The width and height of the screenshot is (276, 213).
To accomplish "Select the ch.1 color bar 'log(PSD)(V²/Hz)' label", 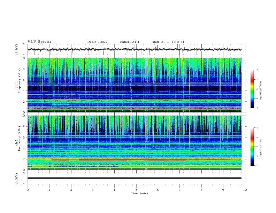I will [261, 91].
